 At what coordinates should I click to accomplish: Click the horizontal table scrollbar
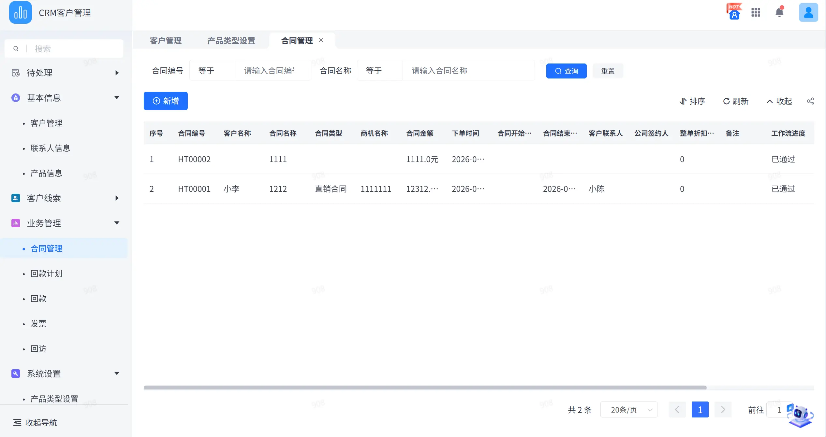tap(425, 388)
